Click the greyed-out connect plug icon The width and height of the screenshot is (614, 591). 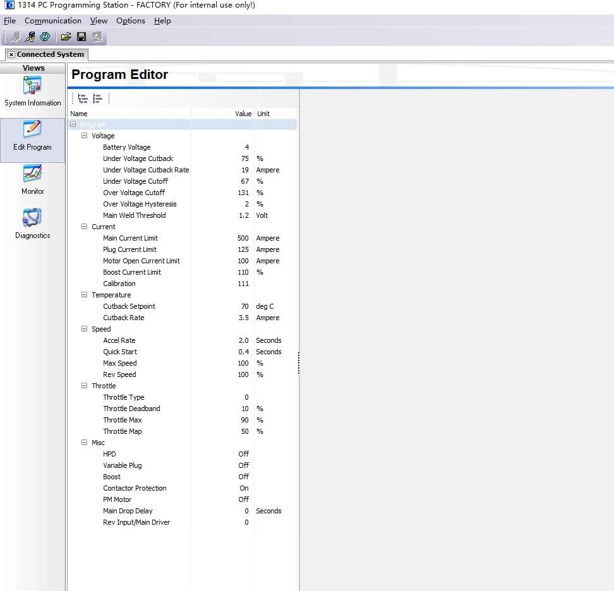coord(15,37)
